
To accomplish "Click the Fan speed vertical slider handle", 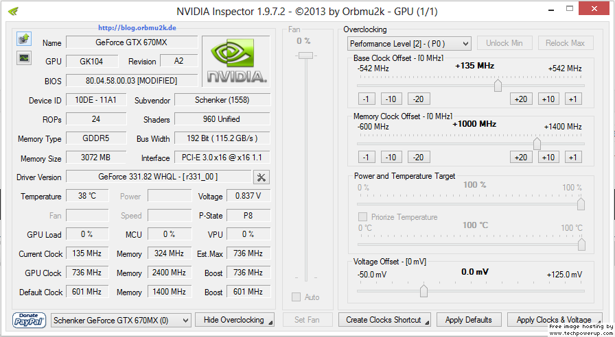I will [305, 55].
